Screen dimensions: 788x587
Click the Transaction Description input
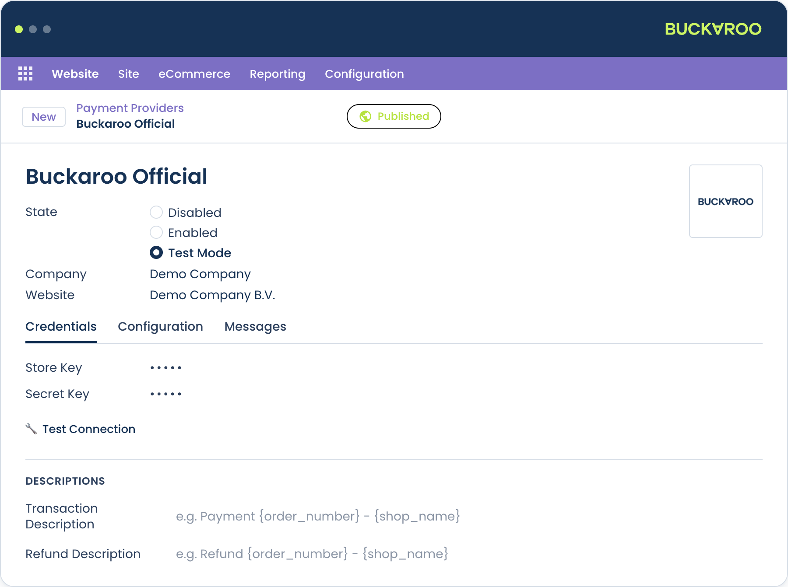[318, 516]
